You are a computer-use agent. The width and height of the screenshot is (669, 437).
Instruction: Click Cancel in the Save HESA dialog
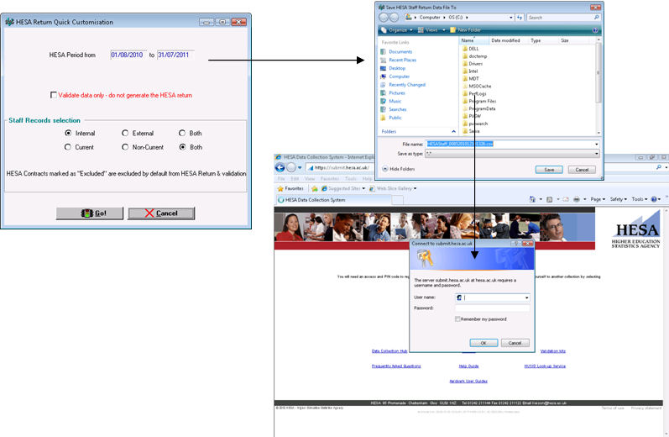tap(582, 170)
